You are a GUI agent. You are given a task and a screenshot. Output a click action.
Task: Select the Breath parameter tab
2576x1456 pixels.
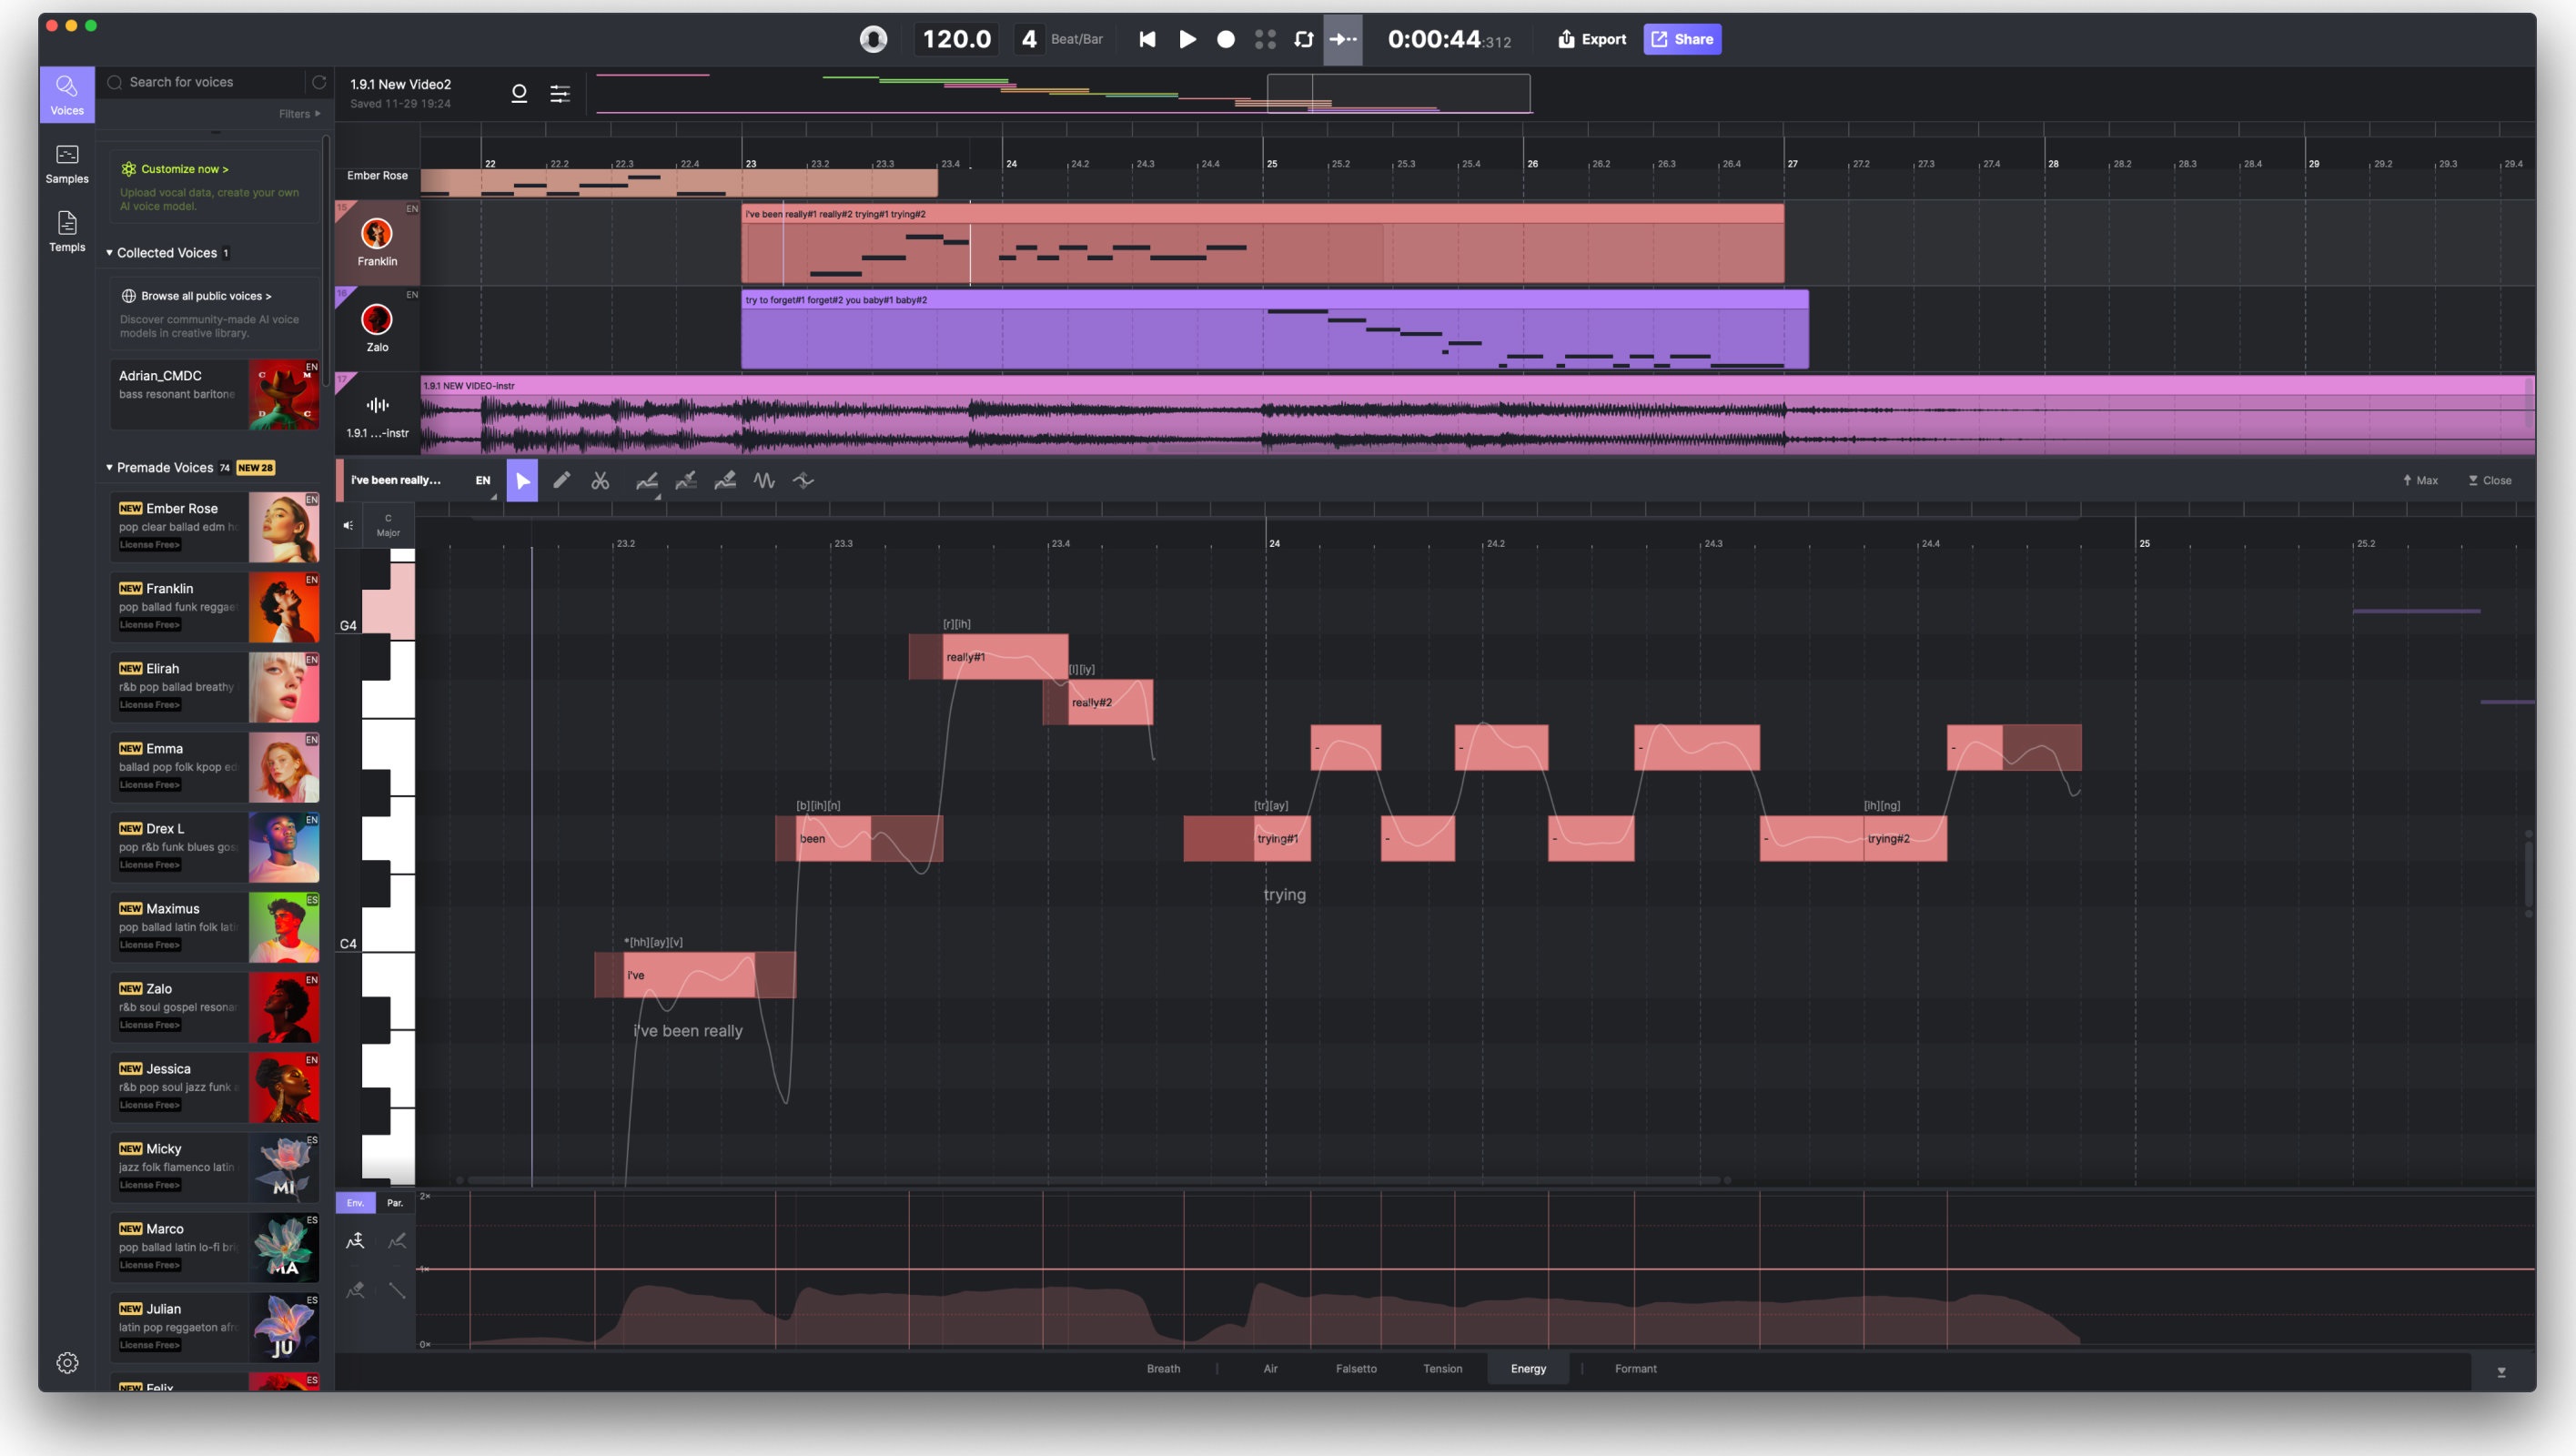(1163, 1368)
